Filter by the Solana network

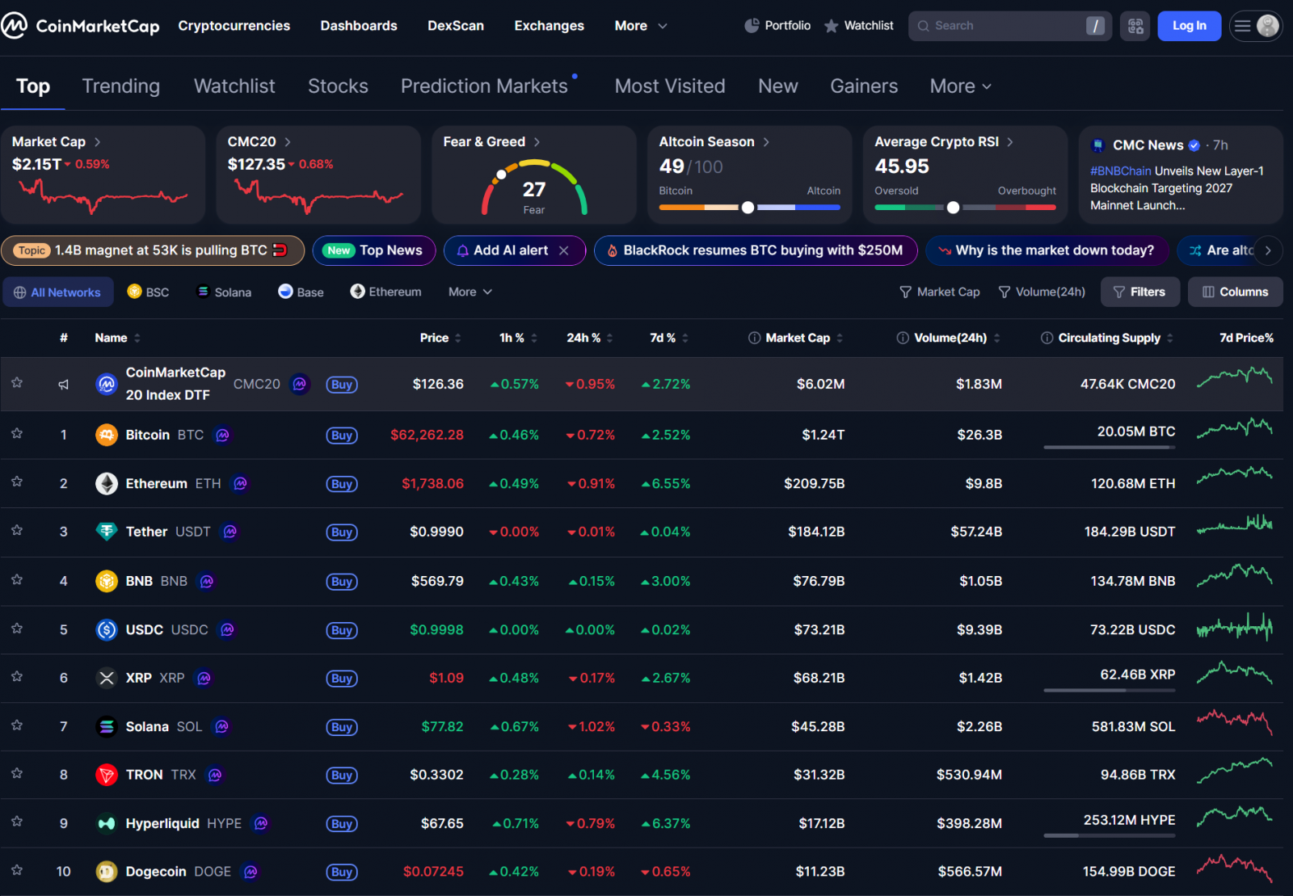click(225, 292)
